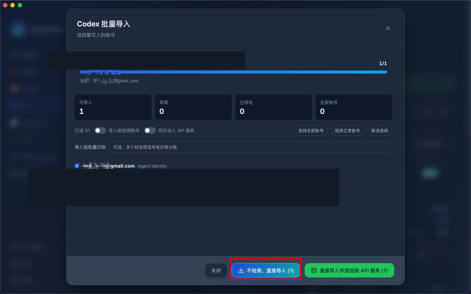471x294 pixels.
Task: Click the 已选 1/1 selection count
Action: 82,131
